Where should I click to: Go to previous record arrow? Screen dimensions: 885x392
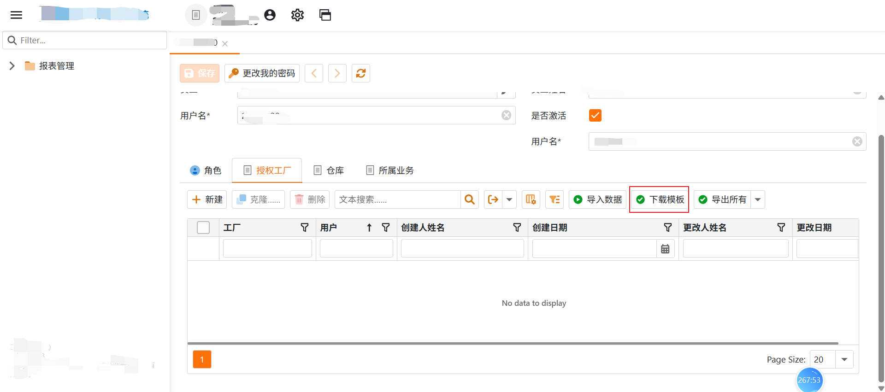click(x=314, y=73)
